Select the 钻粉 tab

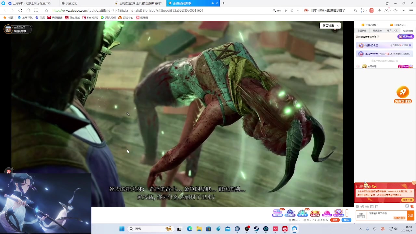pyautogui.click(x=408, y=31)
